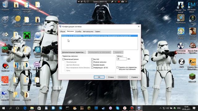This screenshot has width=198, height=111.
Task: Open the volume control in system tray
Action: tap(168, 108)
